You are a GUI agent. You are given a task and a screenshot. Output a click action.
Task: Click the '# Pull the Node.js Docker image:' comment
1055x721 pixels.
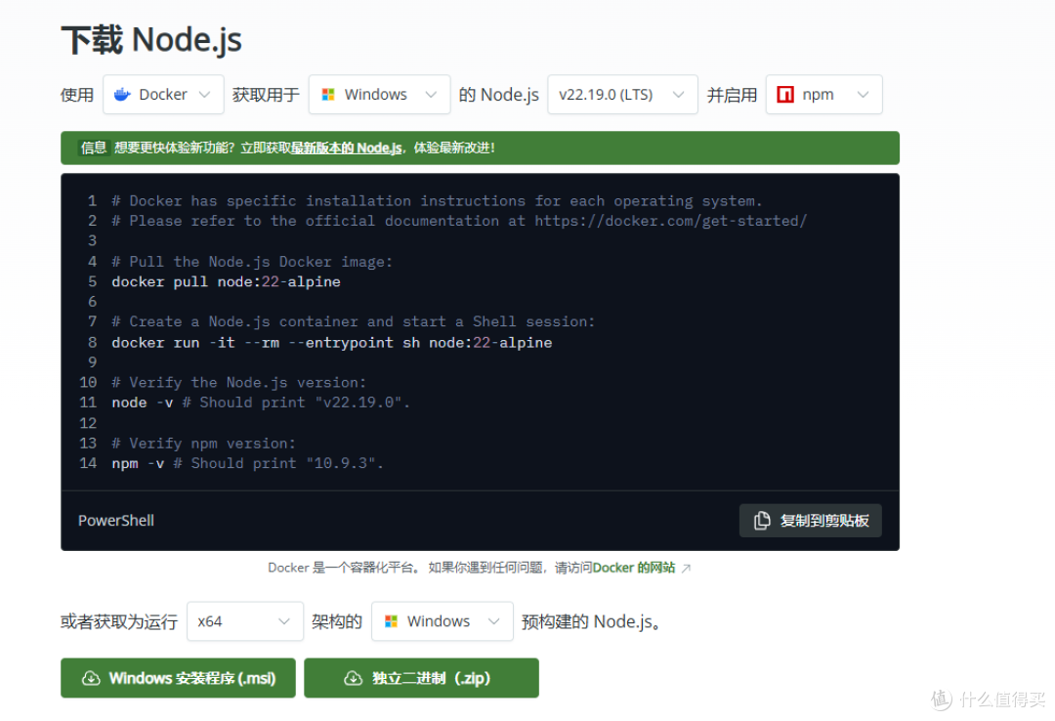point(252,262)
